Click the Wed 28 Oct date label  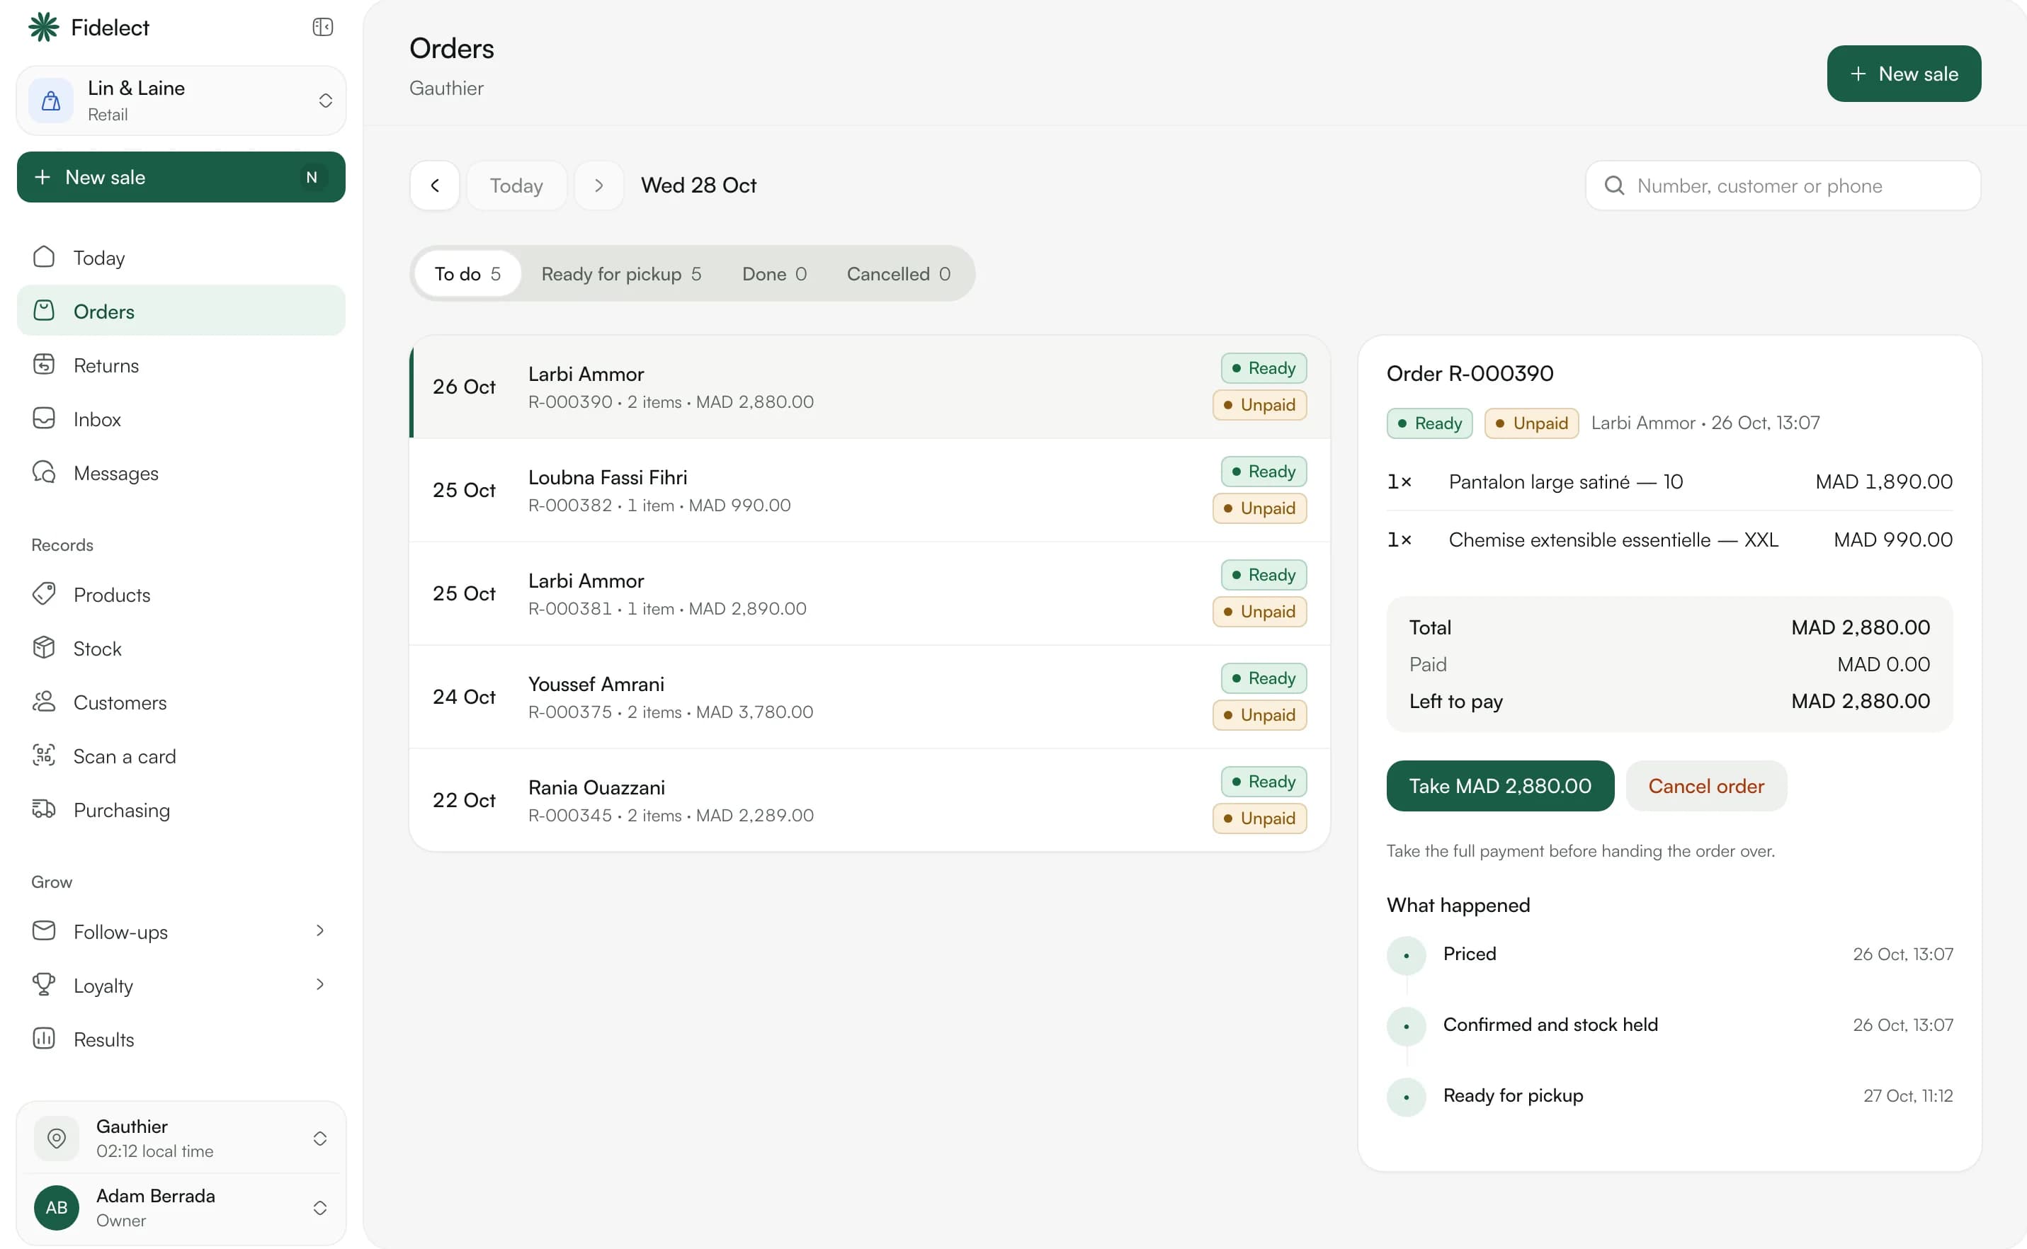tap(698, 185)
